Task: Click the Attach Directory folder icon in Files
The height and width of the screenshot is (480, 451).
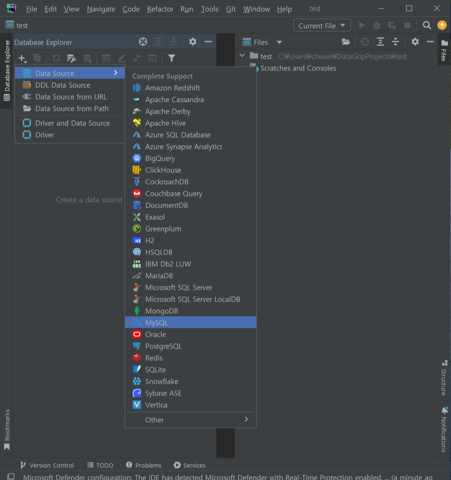Action: pos(346,42)
